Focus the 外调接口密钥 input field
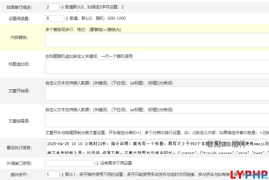Image resolution: width=269 pixels, height=180 pixels. (70, 163)
